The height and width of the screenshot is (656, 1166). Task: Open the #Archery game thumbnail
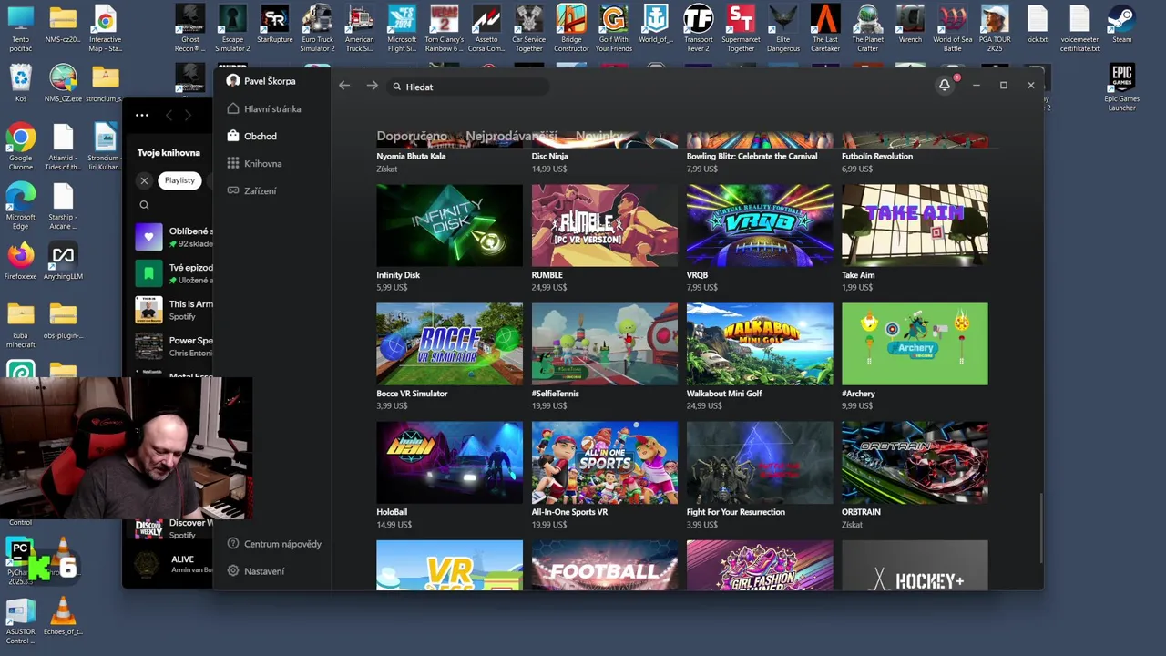(x=915, y=343)
